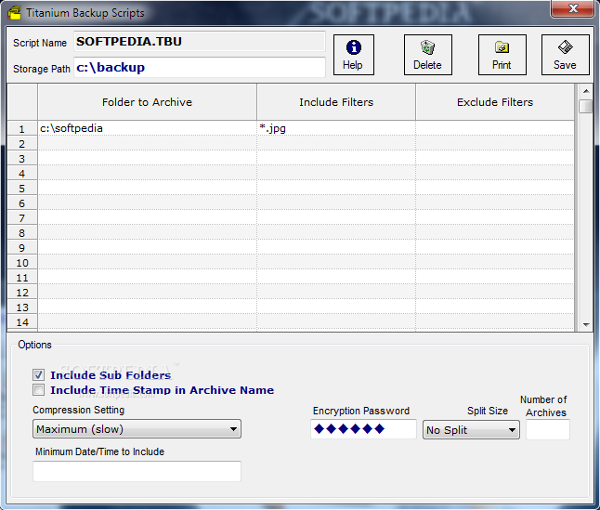The image size is (600, 510).
Task: Click Exclude Filters cell in row 9
Action: tap(495, 247)
